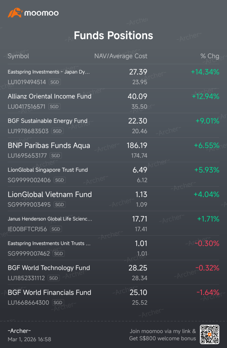Open BGF World Technology Fund position

pyautogui.click(x=113, y=273)
